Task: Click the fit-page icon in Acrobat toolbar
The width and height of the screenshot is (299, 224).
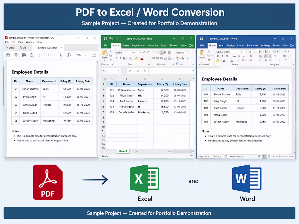Action: coord(94,55)
